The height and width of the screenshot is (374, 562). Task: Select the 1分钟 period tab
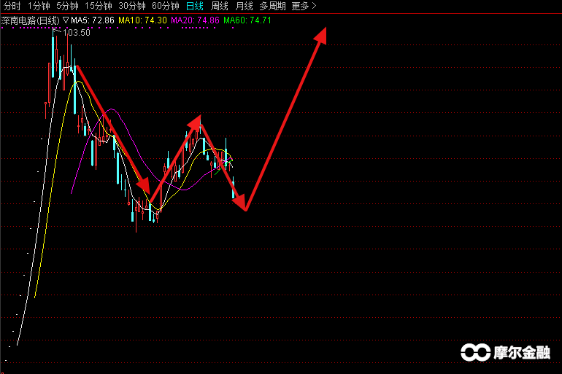tap(39, 6)
